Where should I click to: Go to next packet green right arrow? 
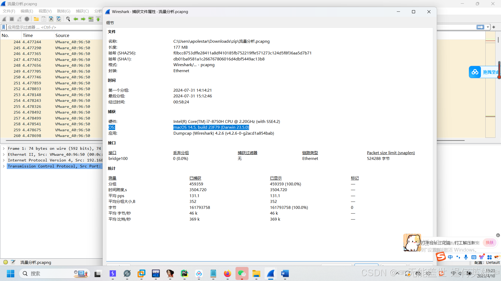[x=83, y=19]
